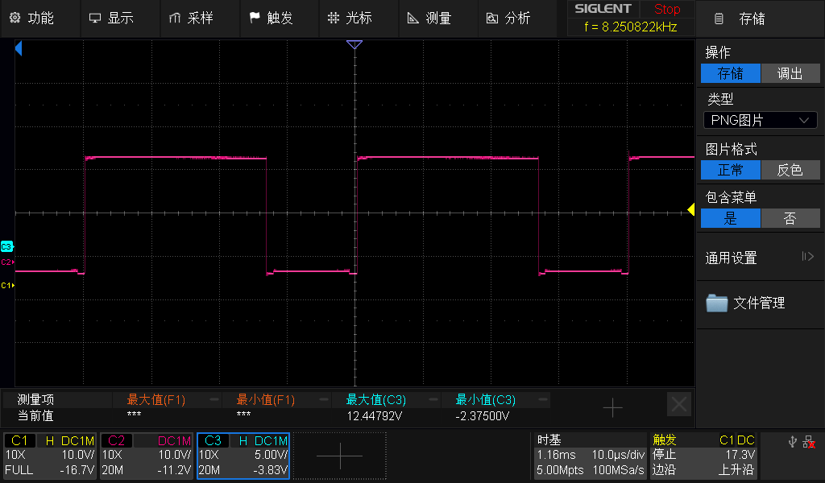Remove the 最小值(F1) measurement with minus
The height and width of the screenshot is (483, 825).
point(324,400)
